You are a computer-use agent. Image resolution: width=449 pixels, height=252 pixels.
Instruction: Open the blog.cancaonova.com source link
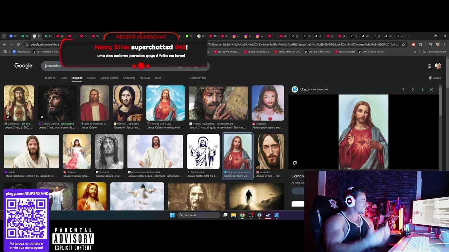tap(314, 89)
